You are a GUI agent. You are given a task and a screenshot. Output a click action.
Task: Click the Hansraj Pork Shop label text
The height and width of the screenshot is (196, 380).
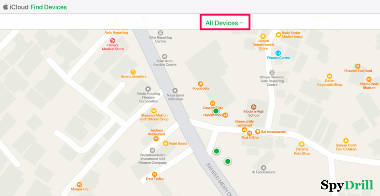302,151
